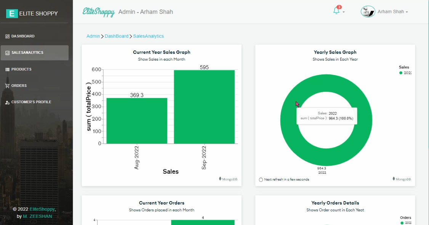Click the 'Yearly Orders Details' title
429x225 pixels.
tap(335, 203)
